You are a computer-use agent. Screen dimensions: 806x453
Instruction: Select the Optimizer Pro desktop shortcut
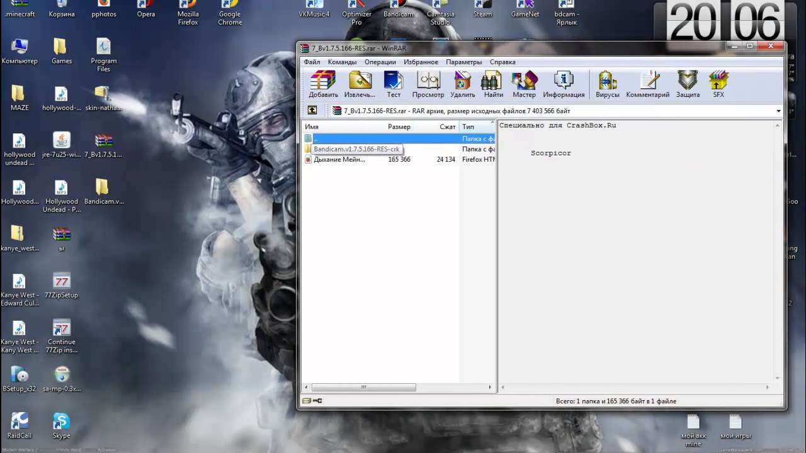click(356, 13)
